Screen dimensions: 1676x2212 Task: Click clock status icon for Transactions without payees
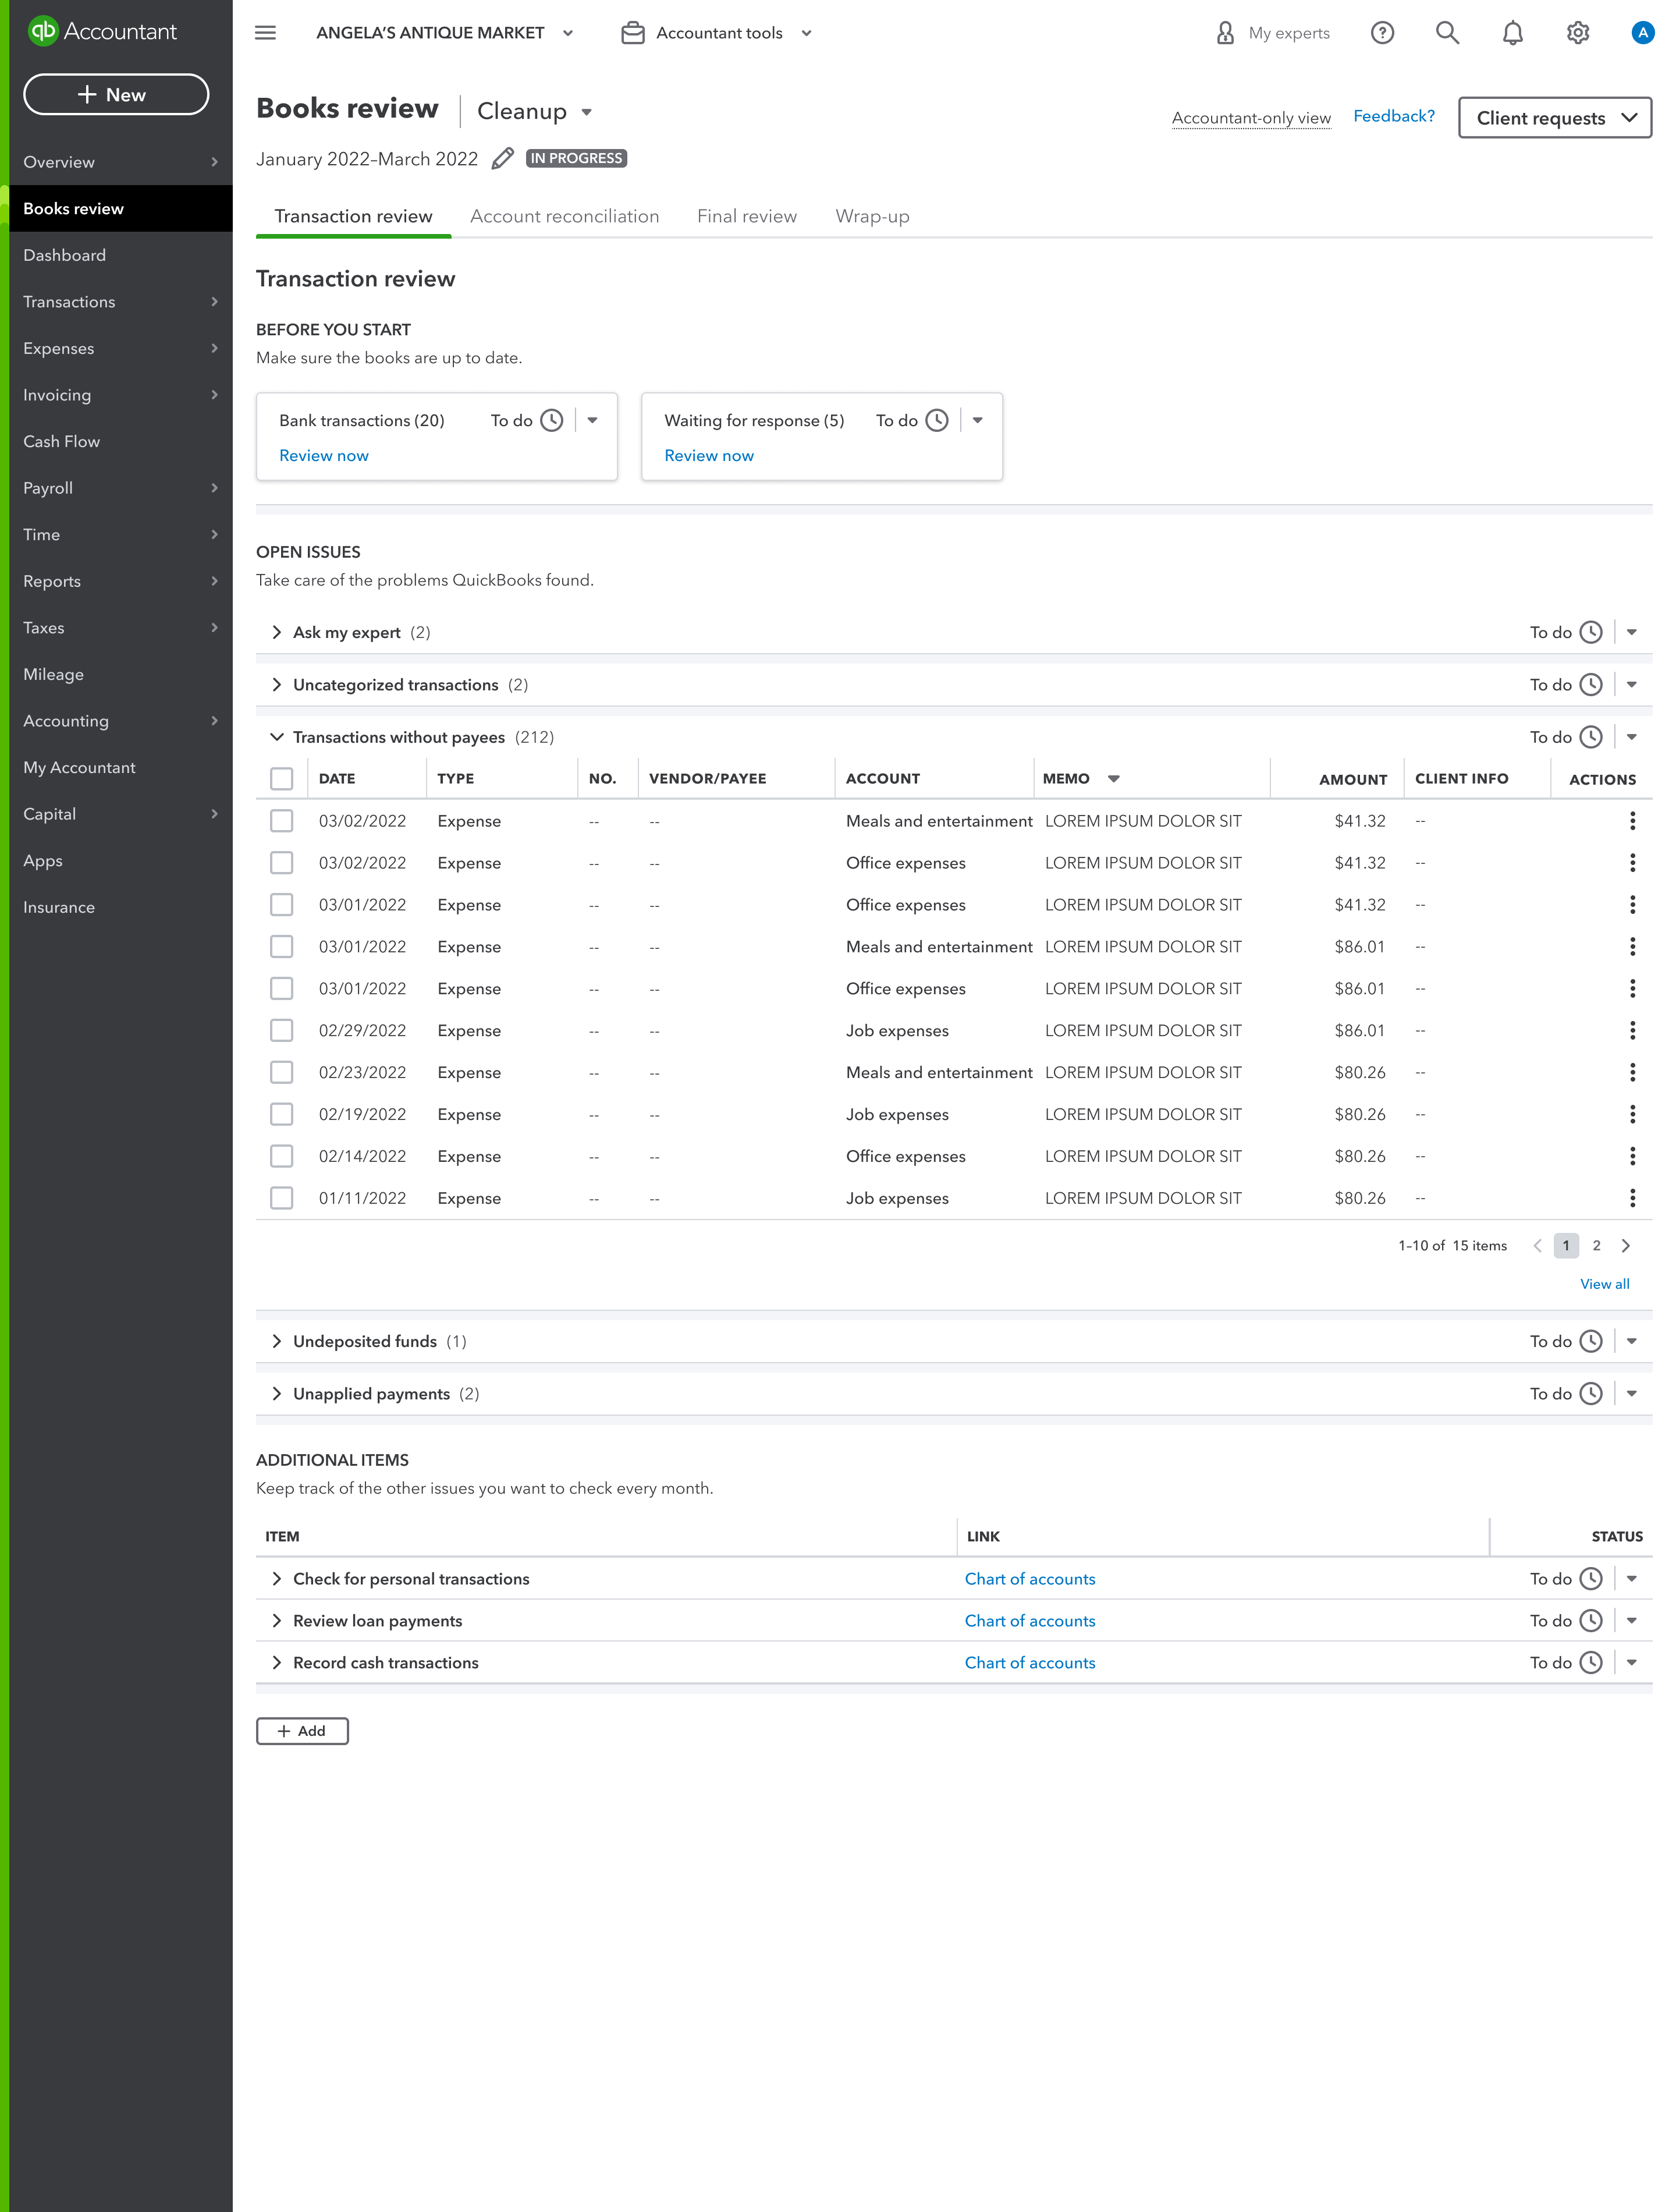1591,737
